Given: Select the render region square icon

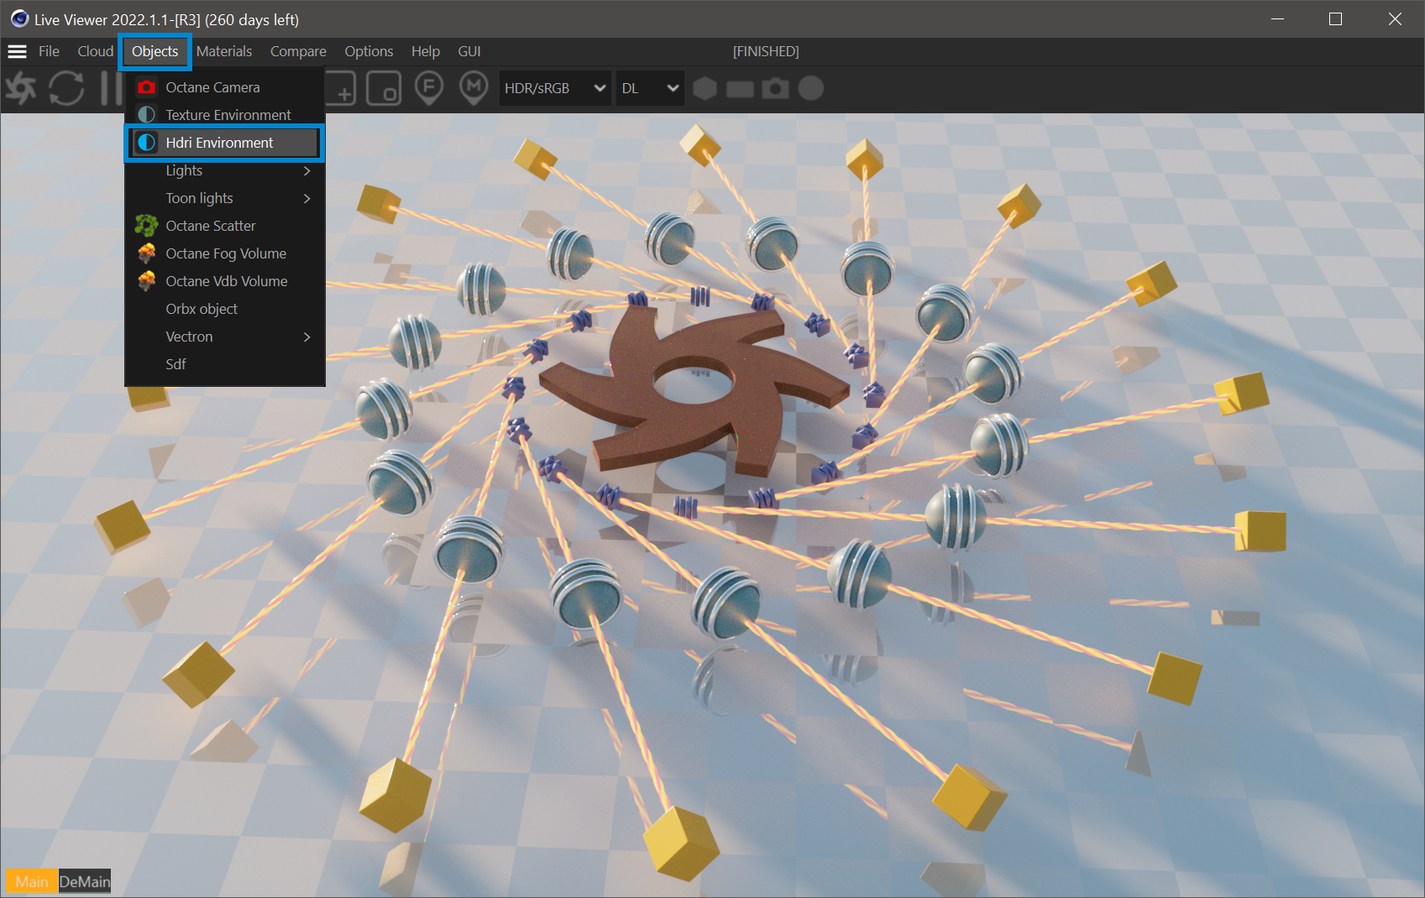Looking at the screenshot, I should [x=384, y=88].
